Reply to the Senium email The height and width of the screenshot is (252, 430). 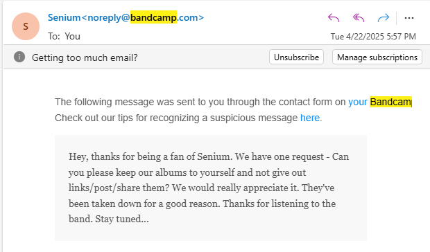(x=334, y=18)
